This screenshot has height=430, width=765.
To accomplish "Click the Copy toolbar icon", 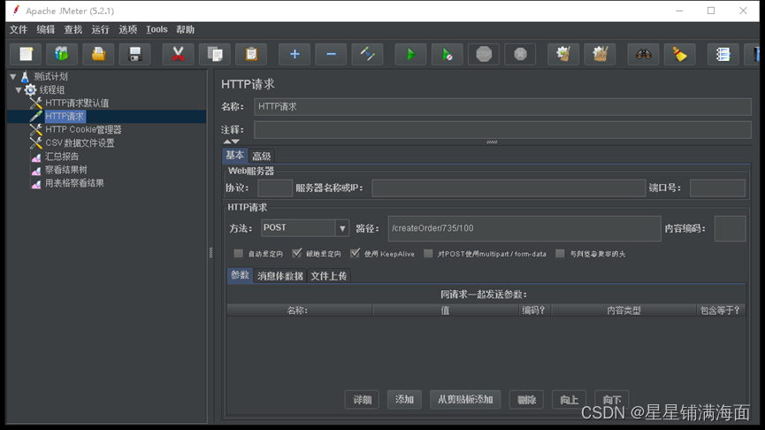I will point(215,54).
